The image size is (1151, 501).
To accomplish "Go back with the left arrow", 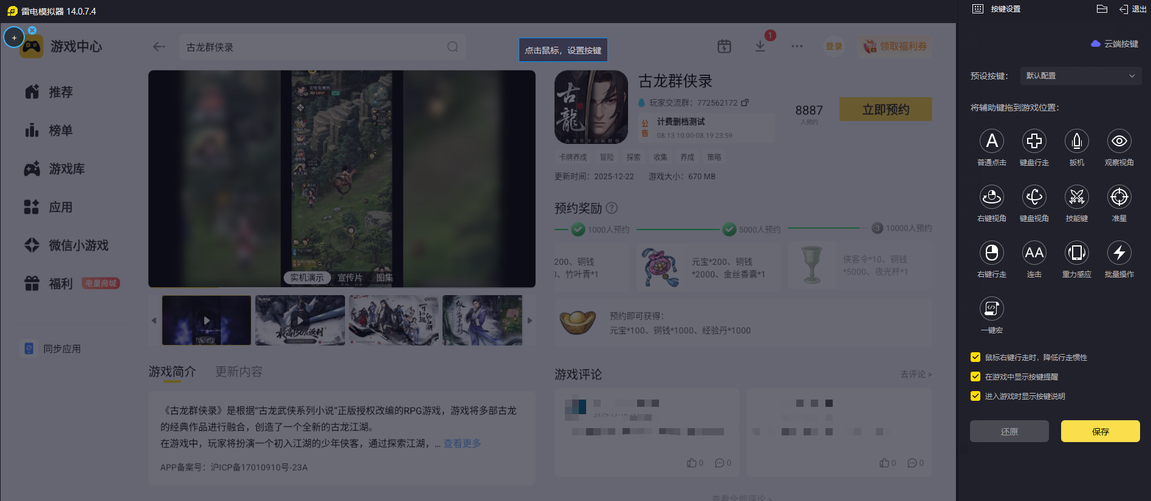I will coord(159,47).
